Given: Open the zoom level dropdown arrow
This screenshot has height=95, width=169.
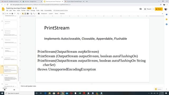Looking at the screenshot, I should pyautogui.click(x=20, y=14).
